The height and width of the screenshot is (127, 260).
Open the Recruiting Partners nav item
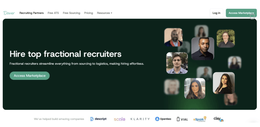tap(32, 13)
